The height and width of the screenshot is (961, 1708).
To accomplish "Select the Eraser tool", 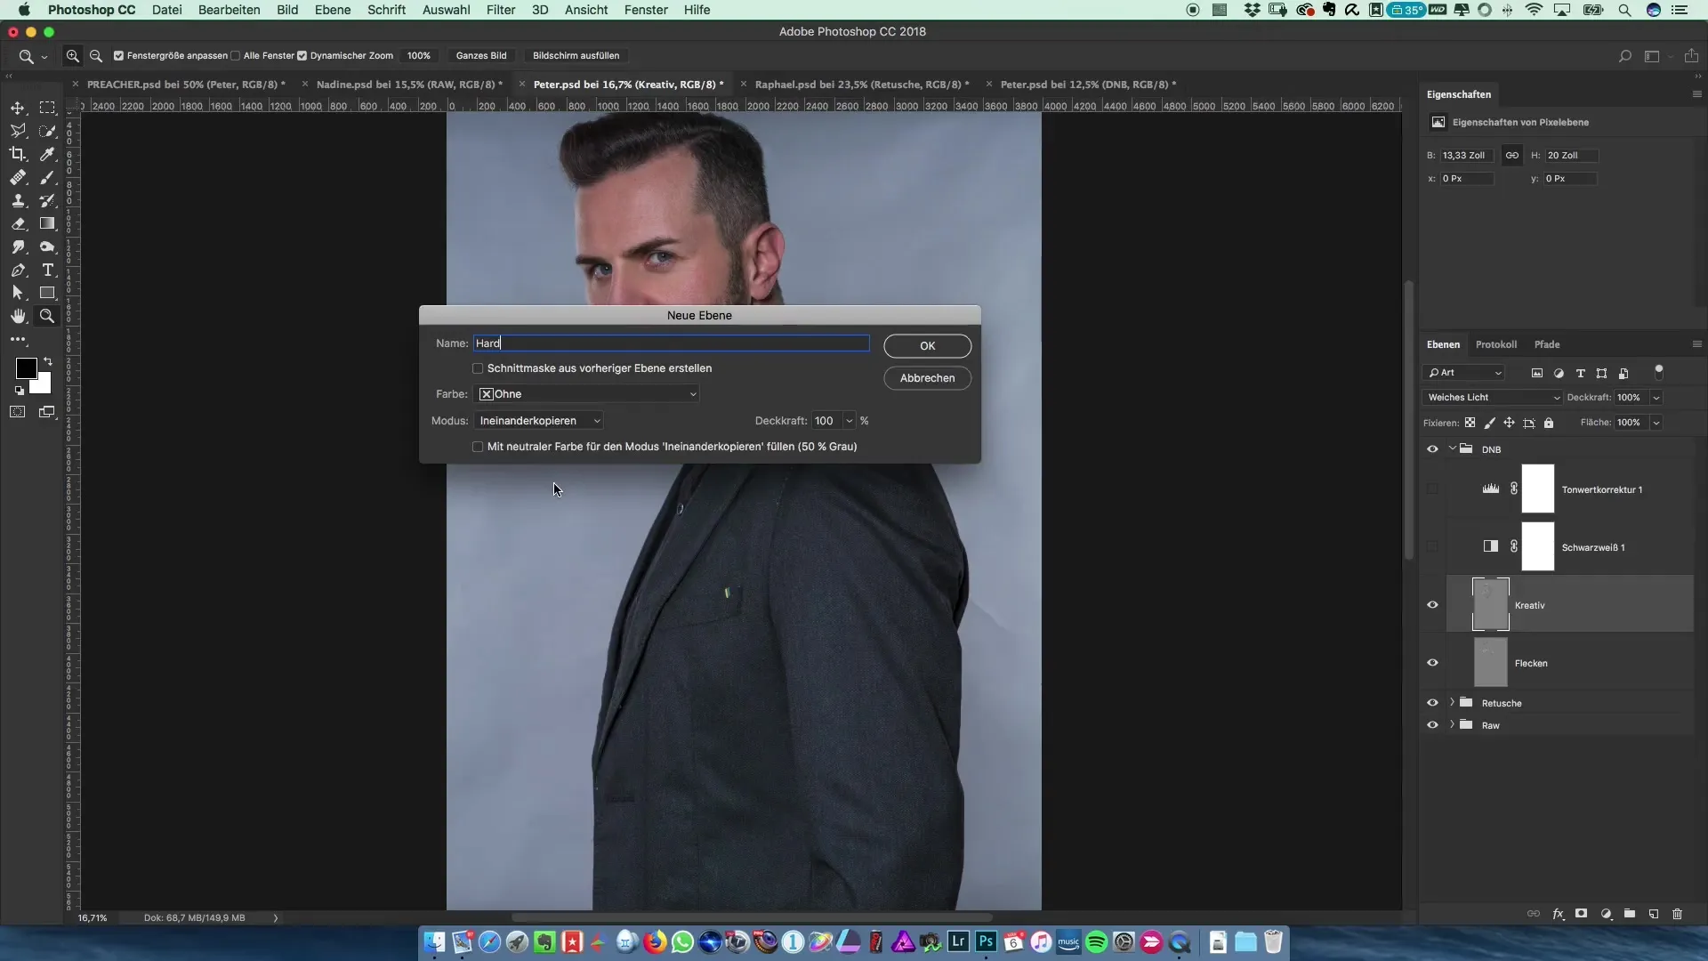I will click(x=18, y=223).
